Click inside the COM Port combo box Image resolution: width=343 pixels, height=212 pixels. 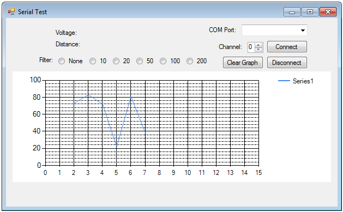coord(274,31)
